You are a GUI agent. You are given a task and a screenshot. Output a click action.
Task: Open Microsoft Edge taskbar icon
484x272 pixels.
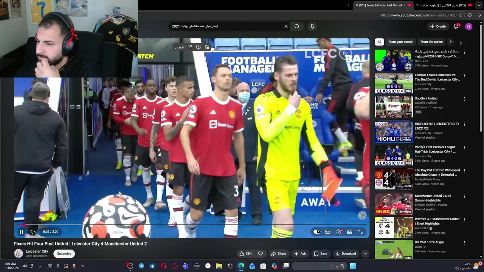click(x=241, y=266)
